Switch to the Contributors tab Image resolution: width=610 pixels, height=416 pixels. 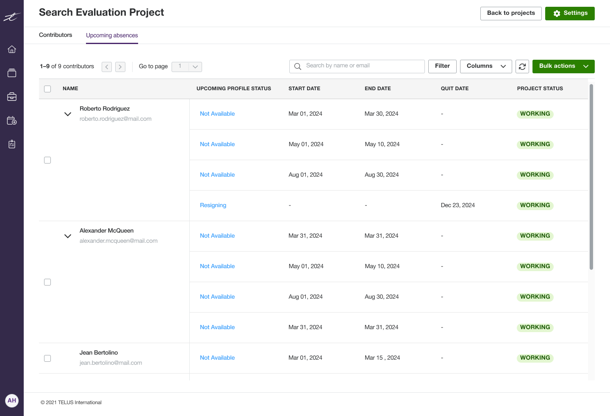[x=55, y=35]
